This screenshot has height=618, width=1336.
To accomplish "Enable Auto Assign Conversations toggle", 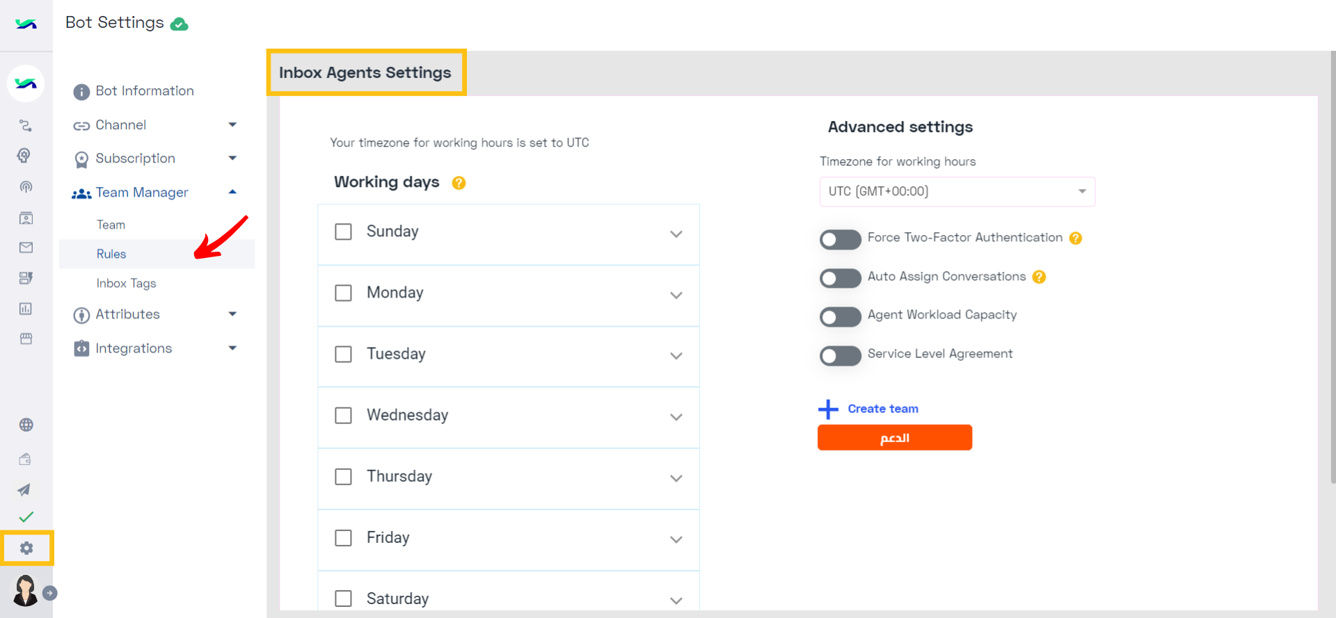I will coord(840,278).
